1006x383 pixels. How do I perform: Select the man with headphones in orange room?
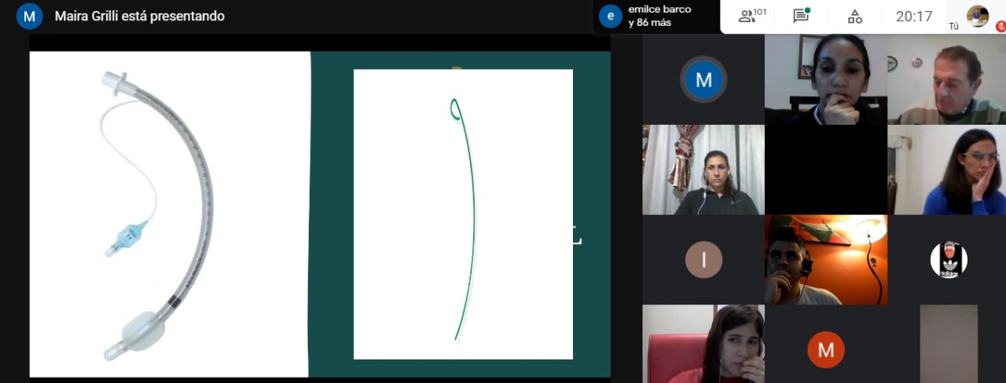tap(825, 260)
